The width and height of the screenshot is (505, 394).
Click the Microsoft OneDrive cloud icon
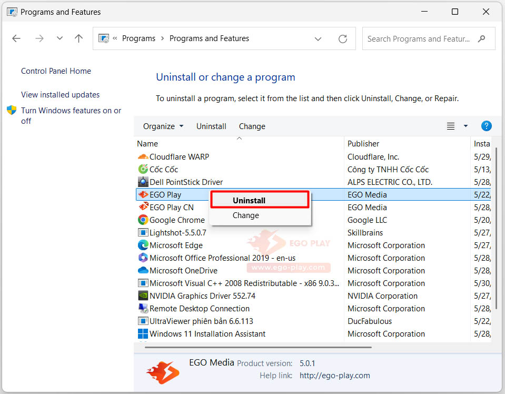click(143, 270)
